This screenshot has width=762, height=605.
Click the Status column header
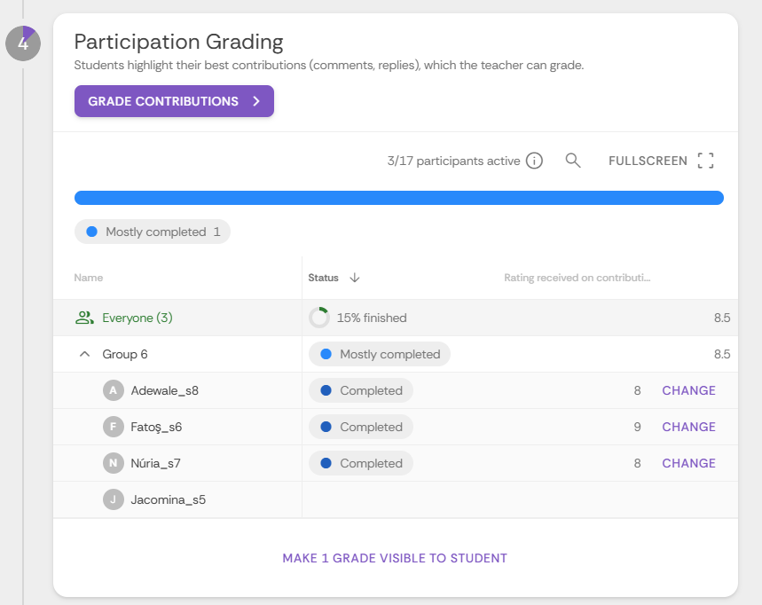coord(323,278)
